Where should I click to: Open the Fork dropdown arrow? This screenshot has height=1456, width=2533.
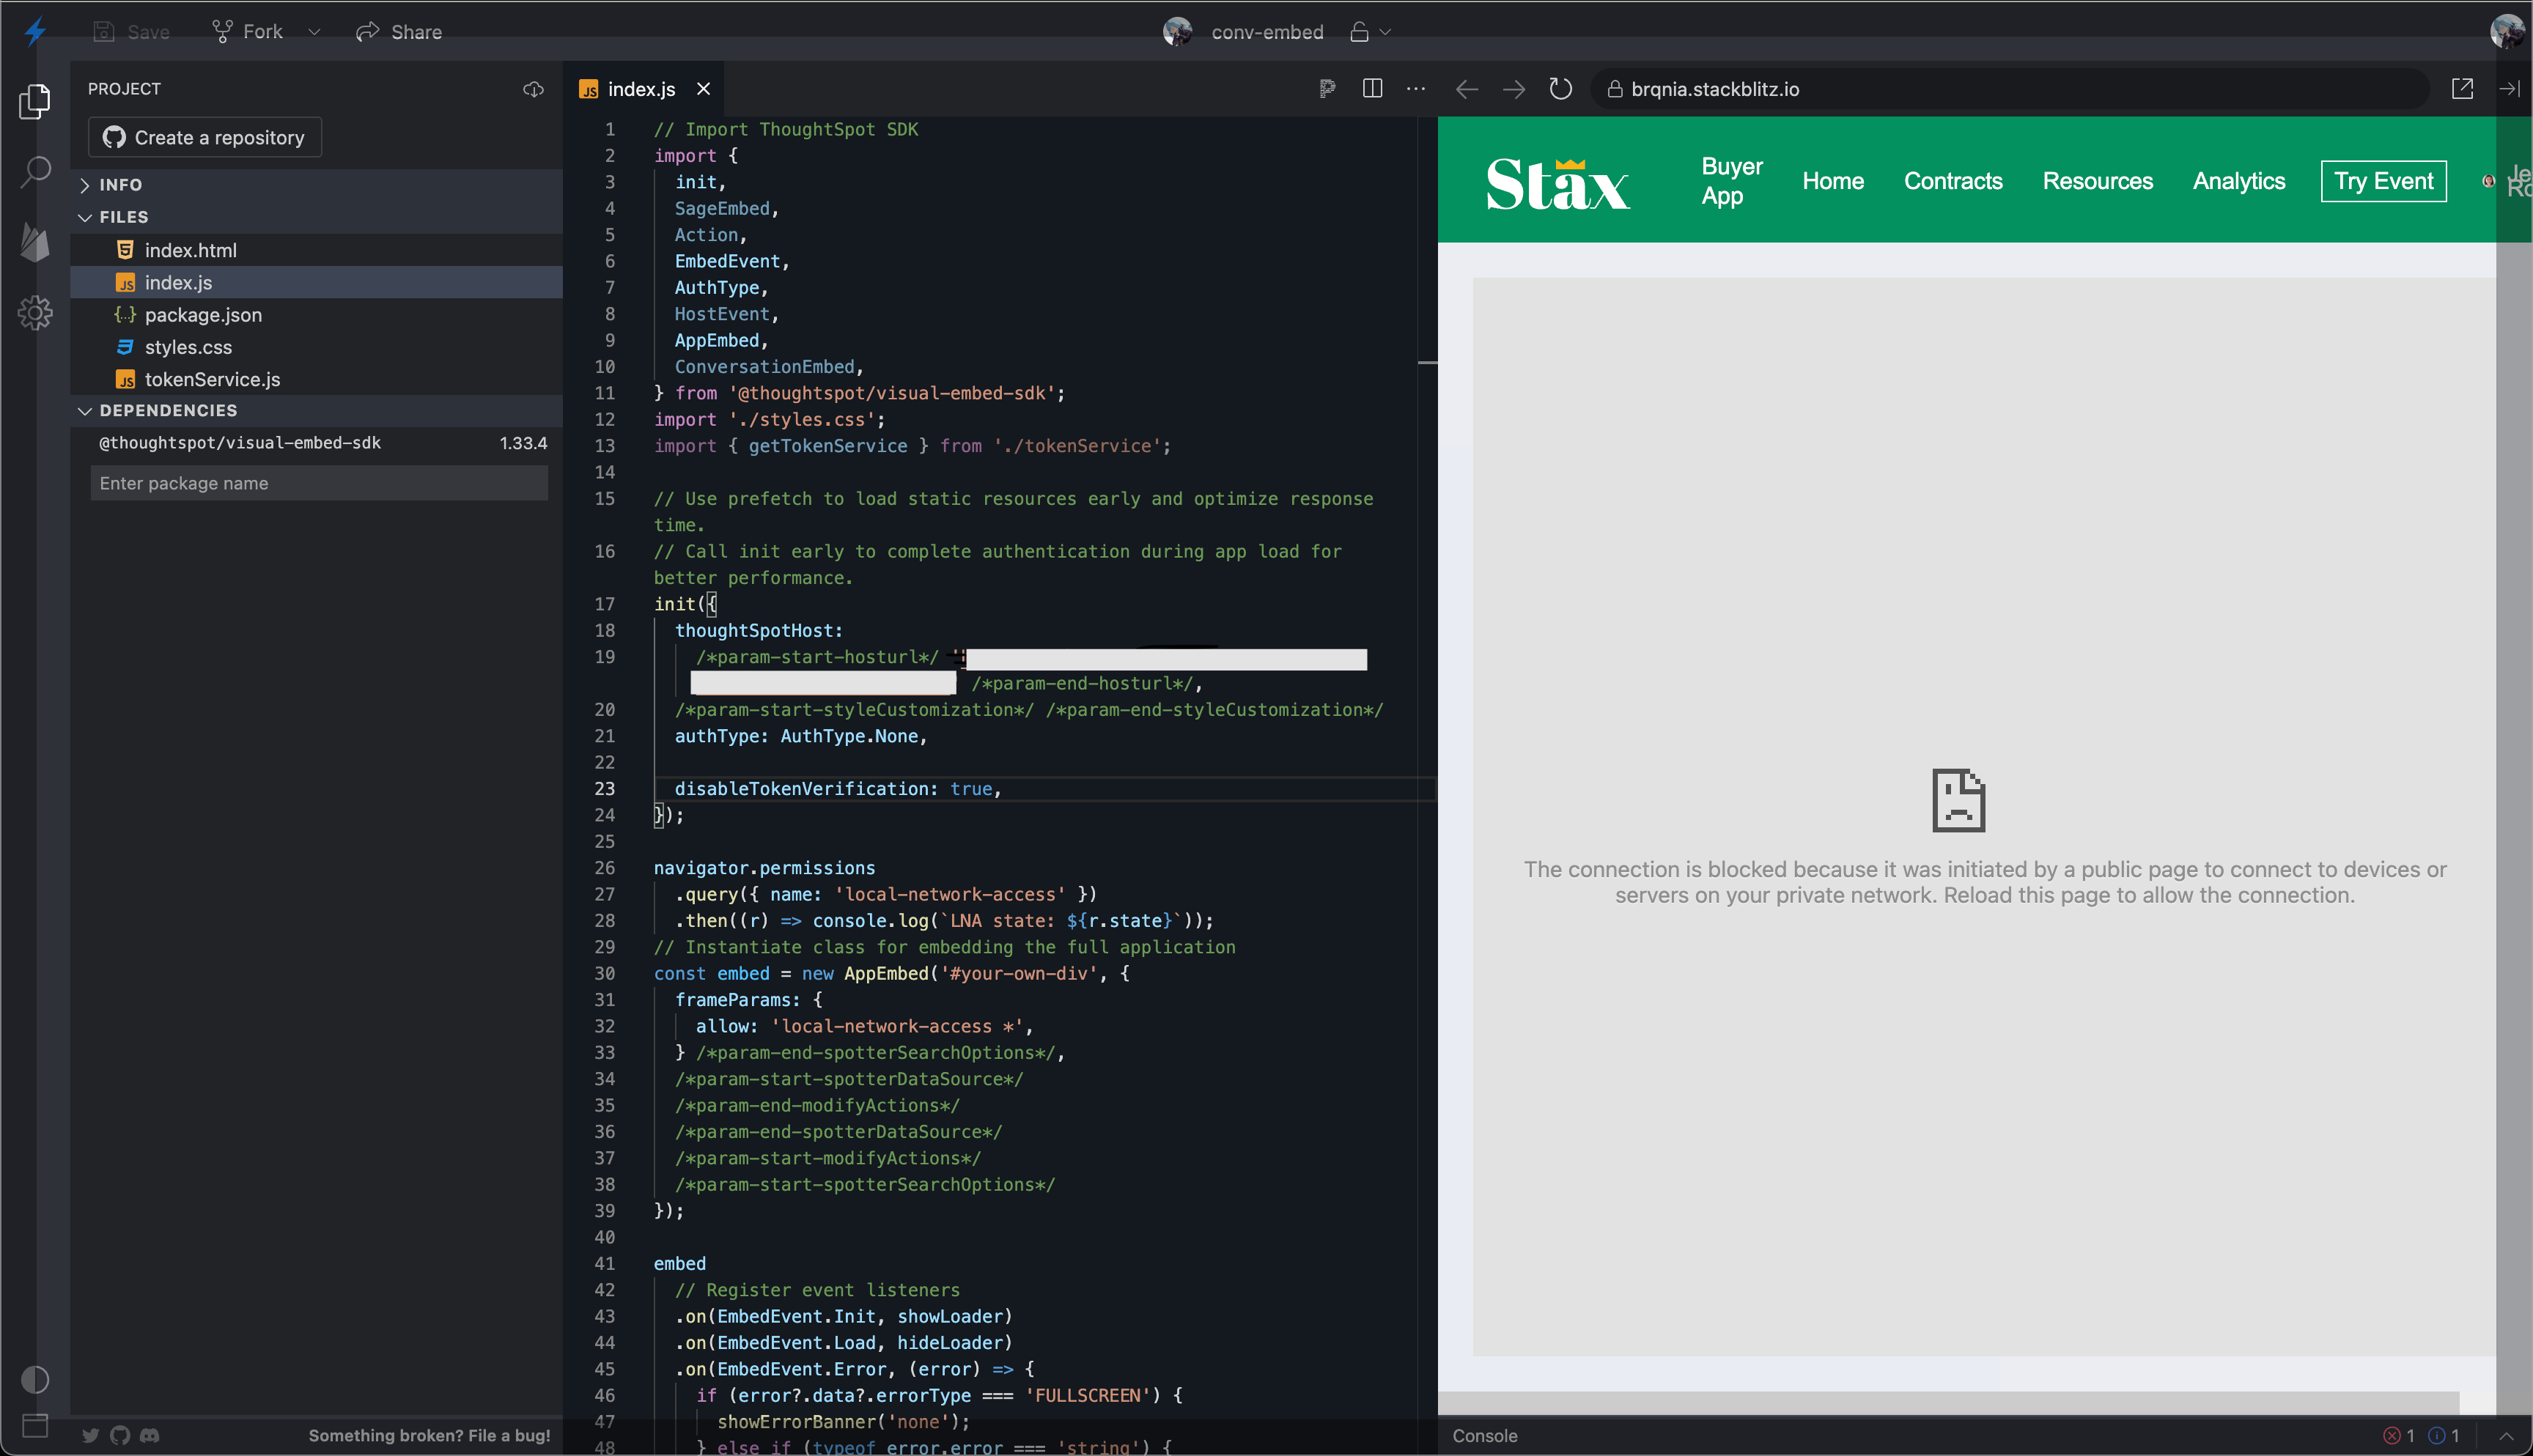pos(314,32)
